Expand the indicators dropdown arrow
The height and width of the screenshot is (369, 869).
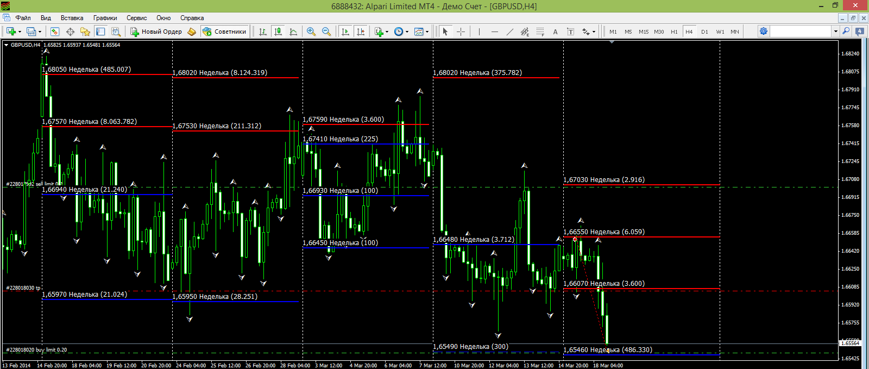387,32
